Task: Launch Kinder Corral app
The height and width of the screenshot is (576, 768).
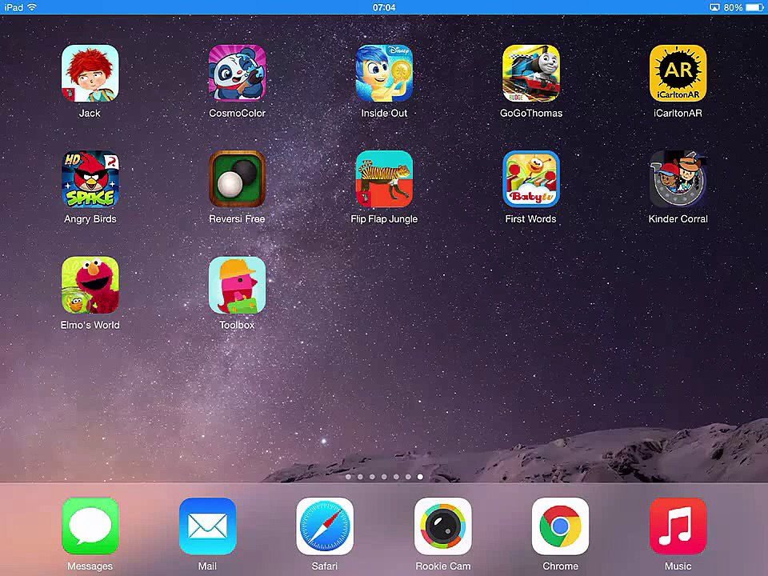Action: (678, 179)
